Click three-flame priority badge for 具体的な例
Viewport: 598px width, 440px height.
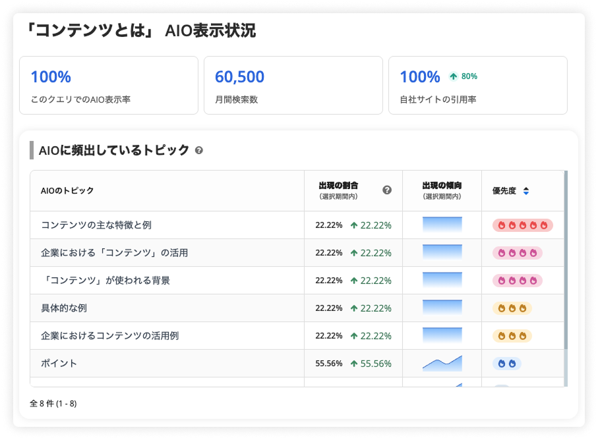[512, 308]
